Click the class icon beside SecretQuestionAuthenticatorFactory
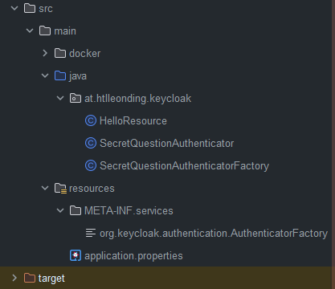 pyautogui.click(x=91, y=165)
